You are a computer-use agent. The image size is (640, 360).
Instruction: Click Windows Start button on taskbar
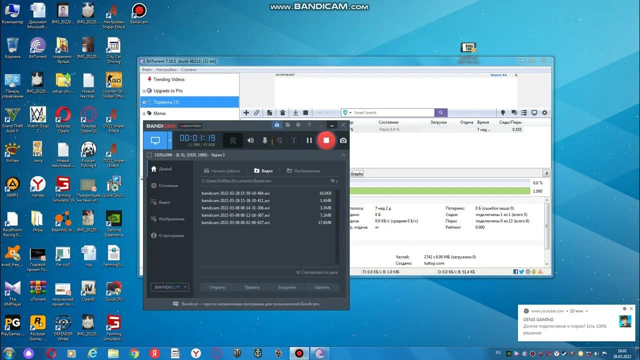coord(8,353)
